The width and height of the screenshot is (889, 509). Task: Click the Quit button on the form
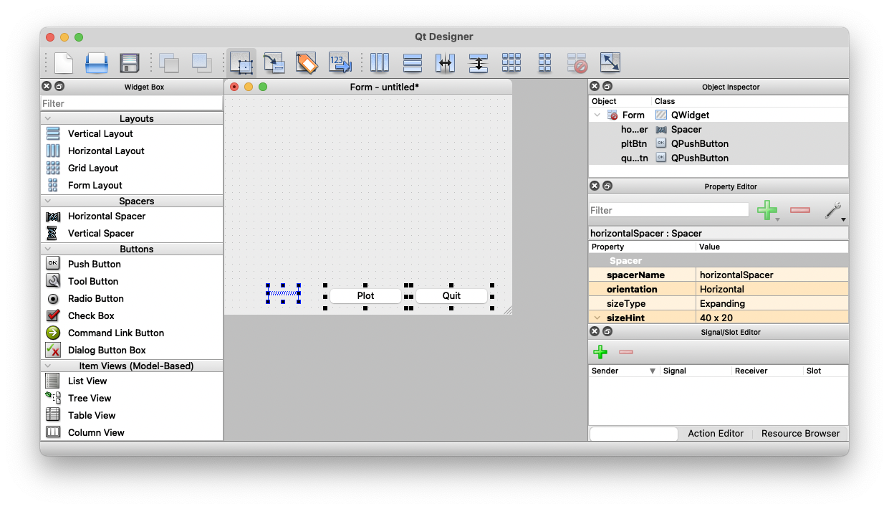tap(451, 295)
